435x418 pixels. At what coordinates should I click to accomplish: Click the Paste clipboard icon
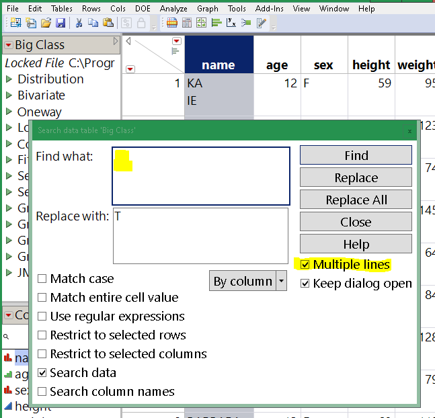108,24
